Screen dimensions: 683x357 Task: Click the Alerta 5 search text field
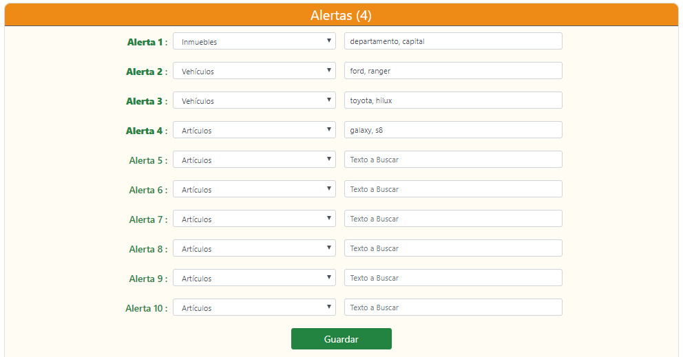(453, 160)
